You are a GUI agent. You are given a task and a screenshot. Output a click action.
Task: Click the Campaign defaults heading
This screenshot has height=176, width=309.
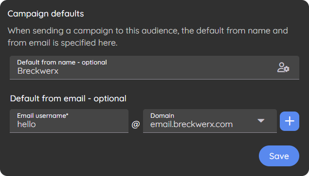46,14
